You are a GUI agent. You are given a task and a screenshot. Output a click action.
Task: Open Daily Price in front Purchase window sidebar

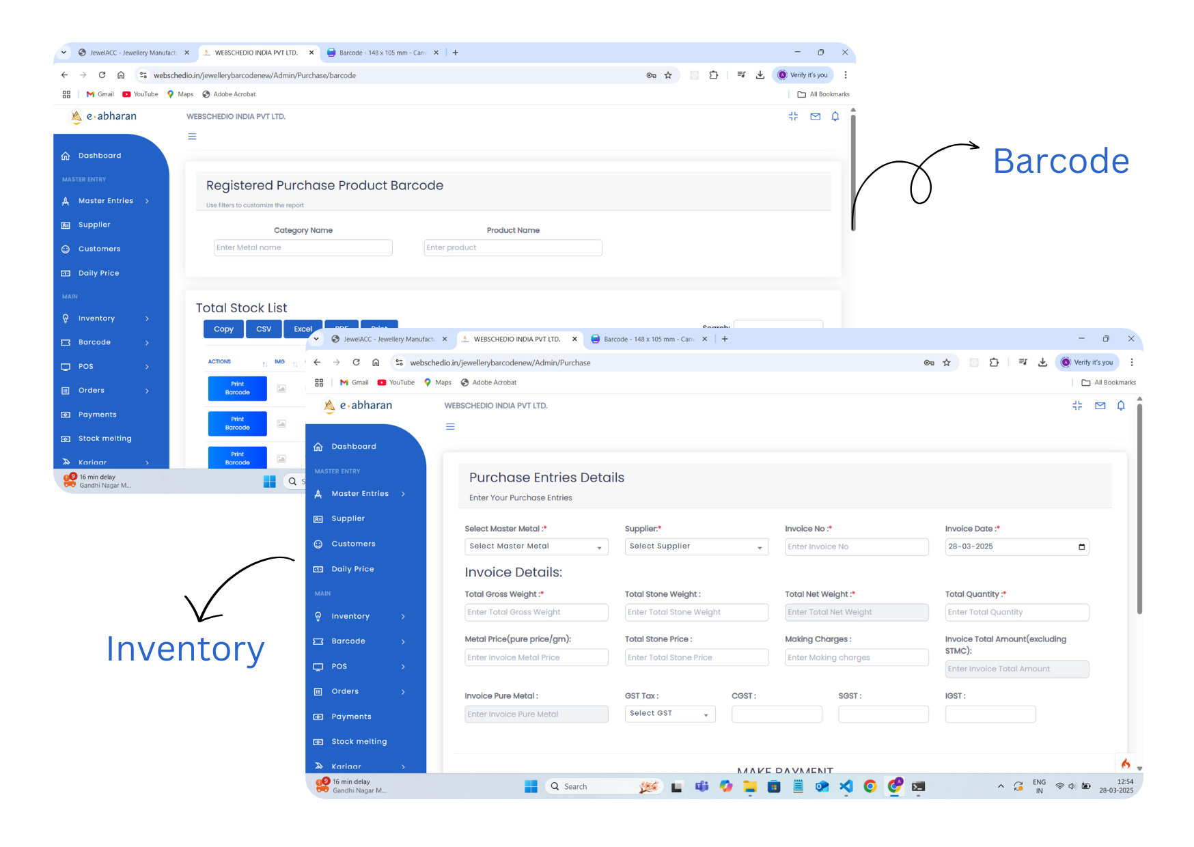352,569
